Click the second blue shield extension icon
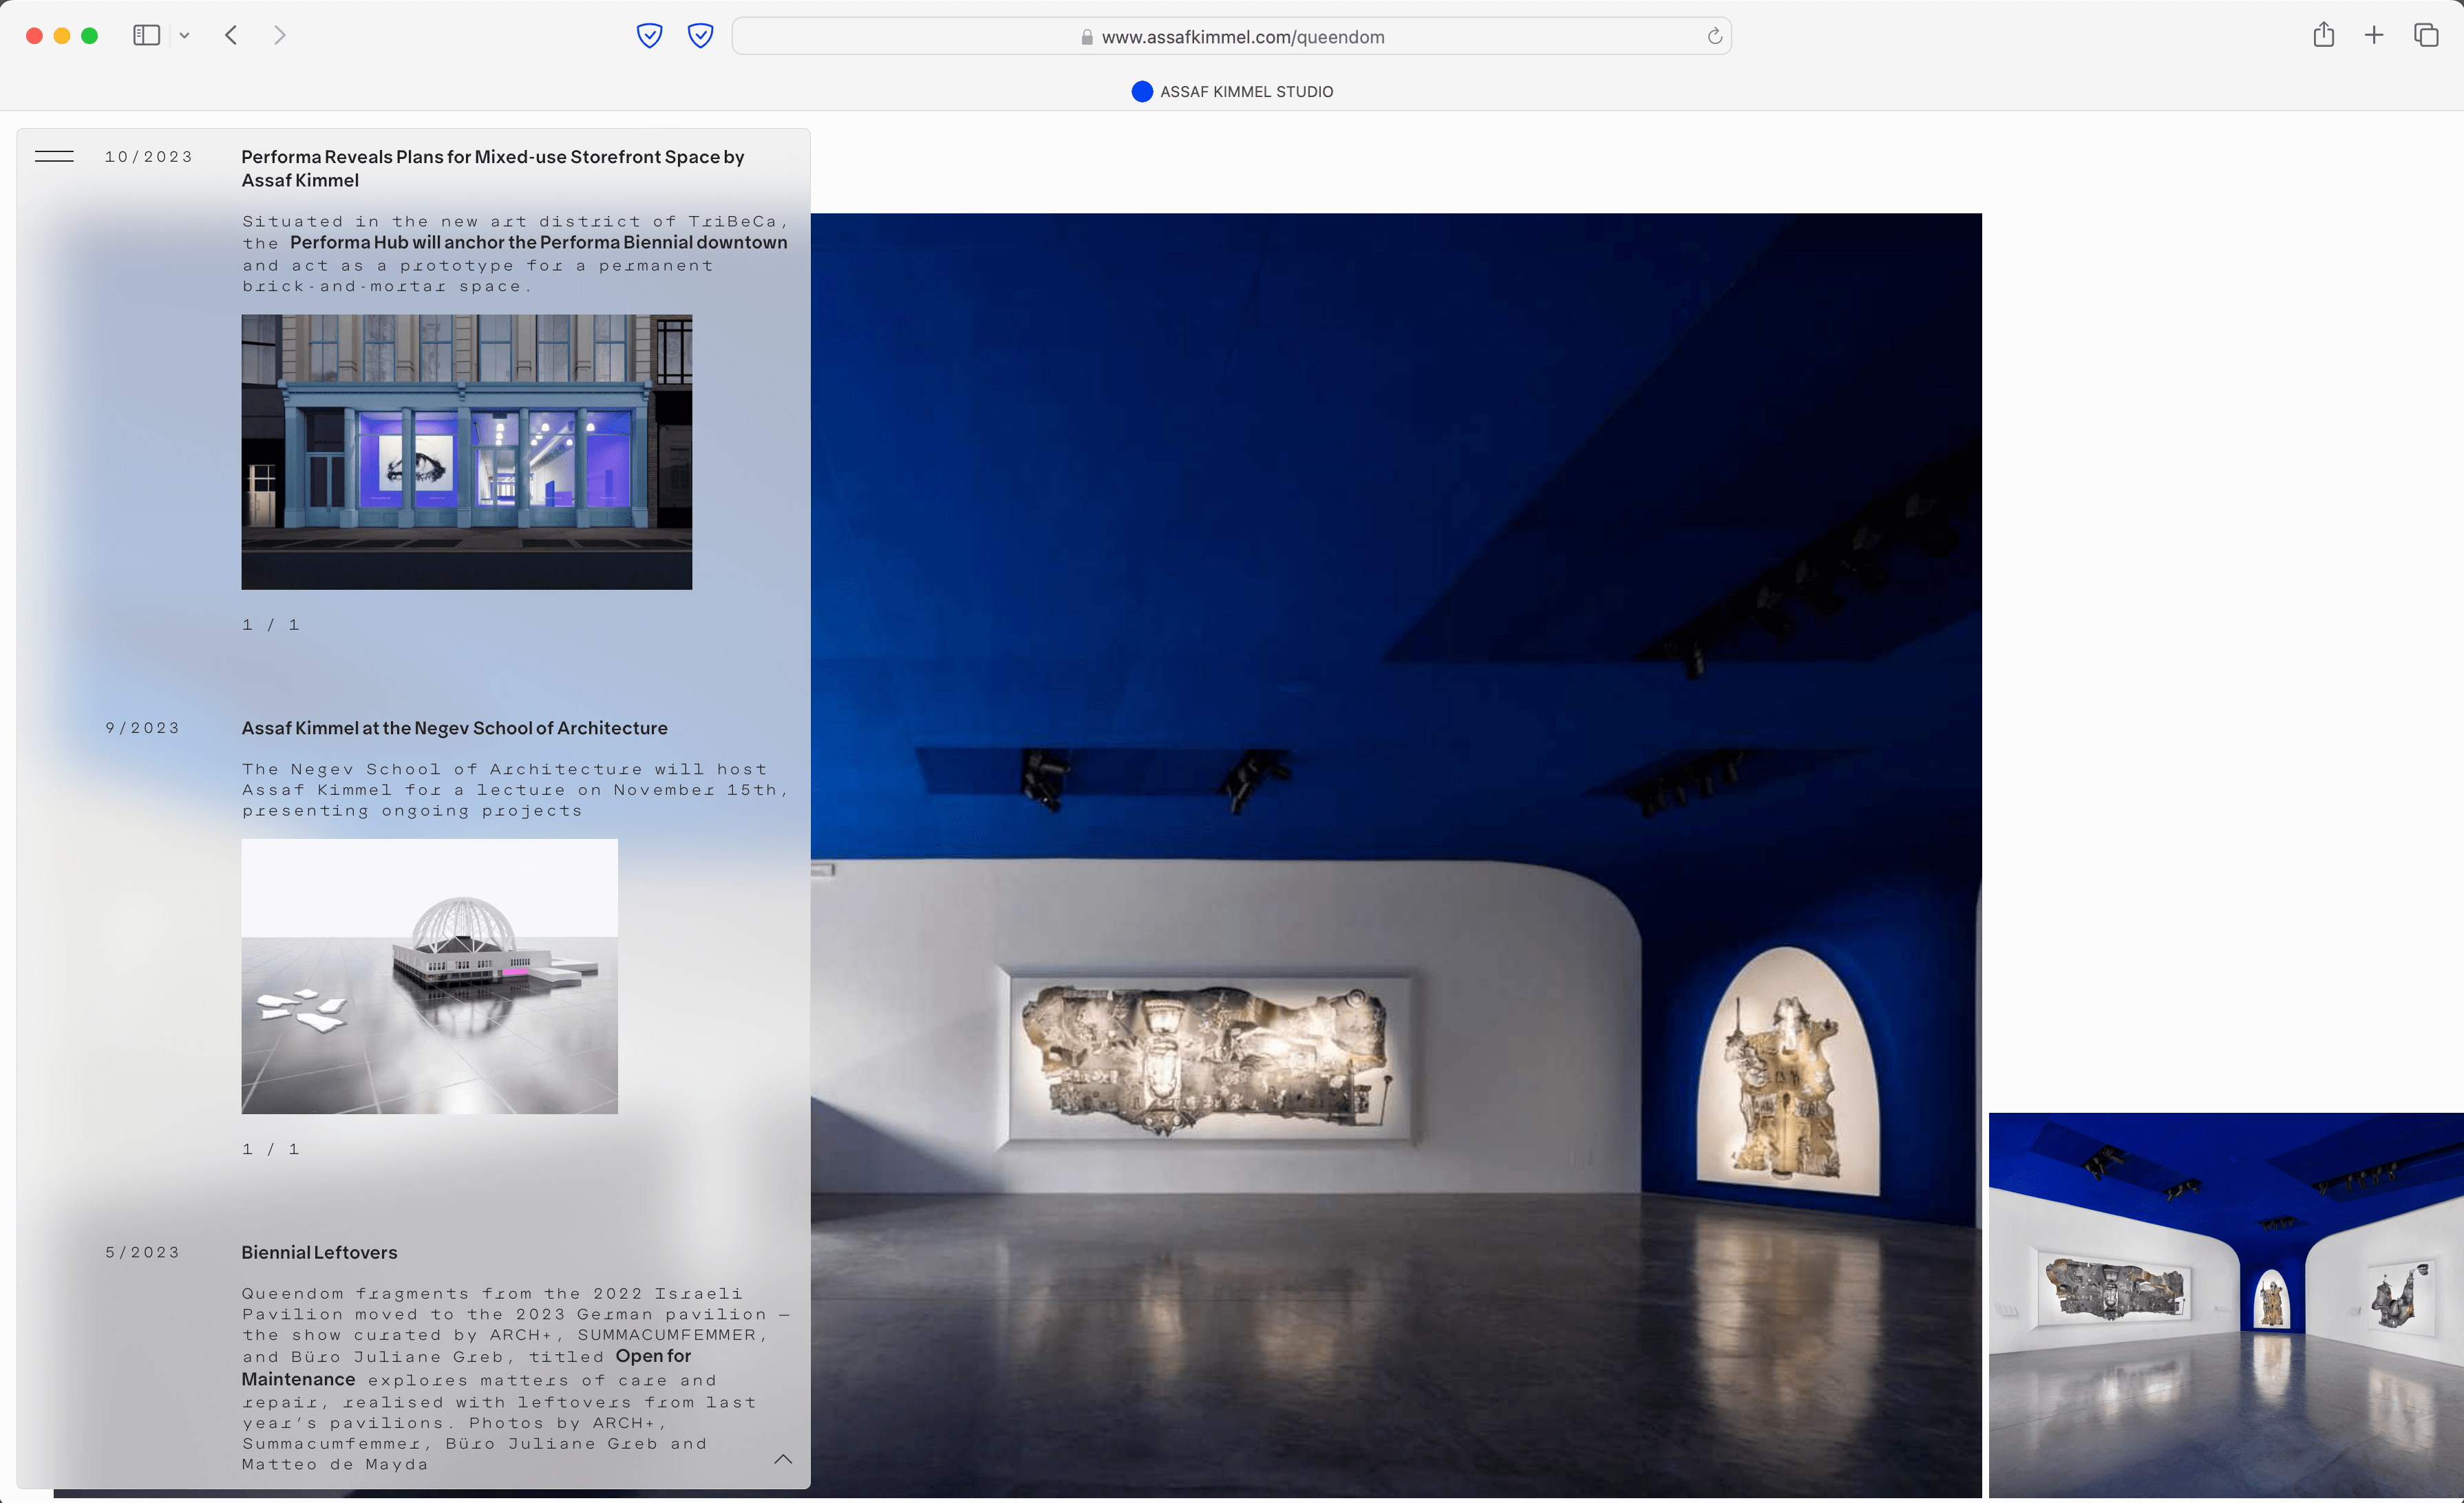2464x1503 pixels. point(700,36)
